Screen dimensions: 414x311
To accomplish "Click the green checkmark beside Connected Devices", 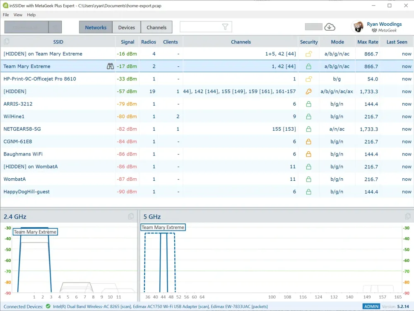I will (x=48, y=306).
